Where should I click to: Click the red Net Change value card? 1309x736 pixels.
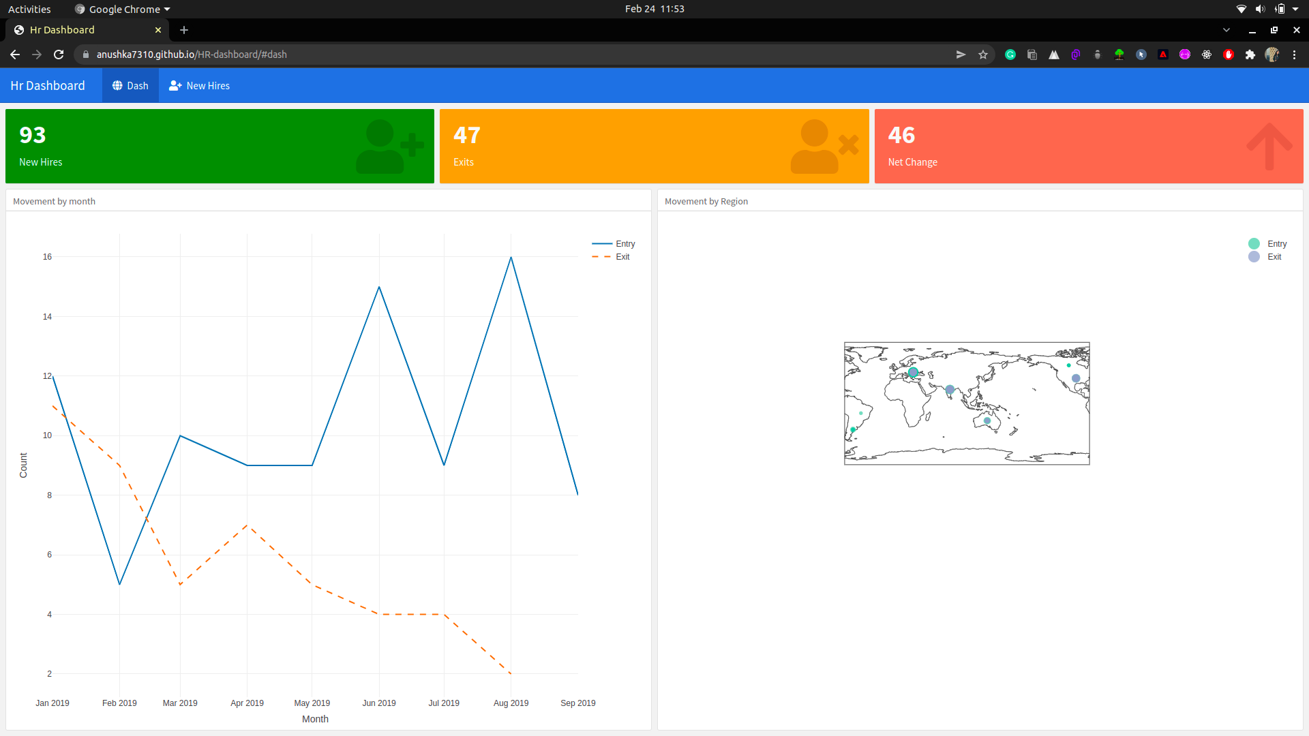pyautogui.click(x=1089, y=146)
